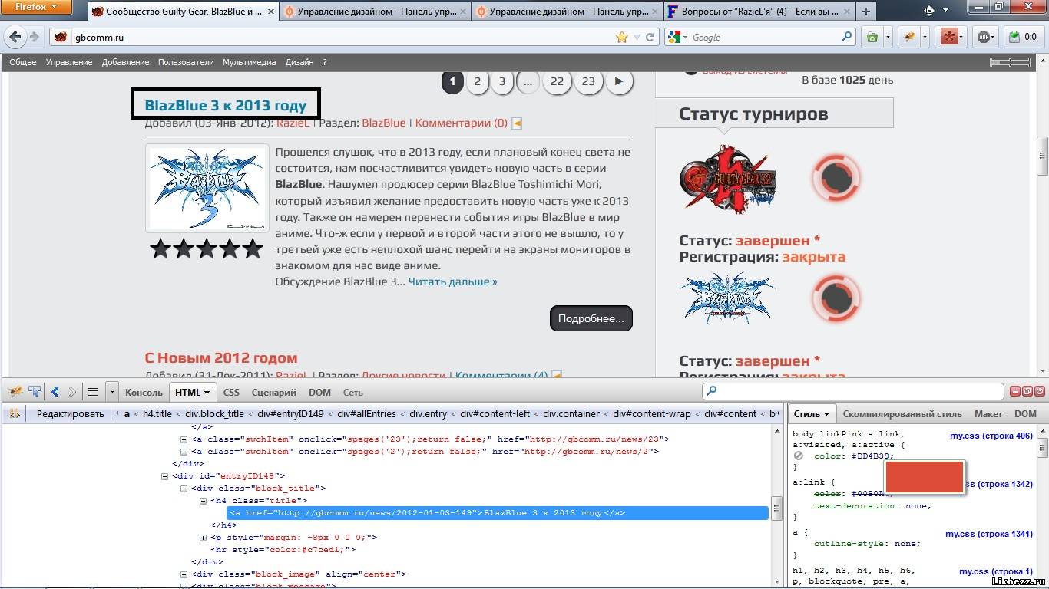Click the red asterisk extension icon

[x=950, y=37]
